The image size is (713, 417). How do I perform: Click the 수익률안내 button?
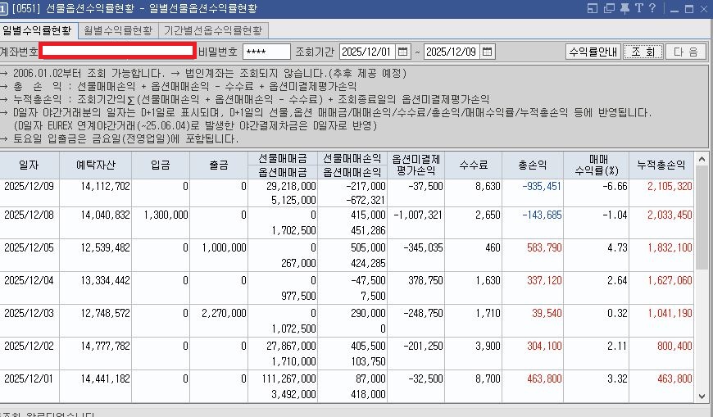(x=593, y=52)
